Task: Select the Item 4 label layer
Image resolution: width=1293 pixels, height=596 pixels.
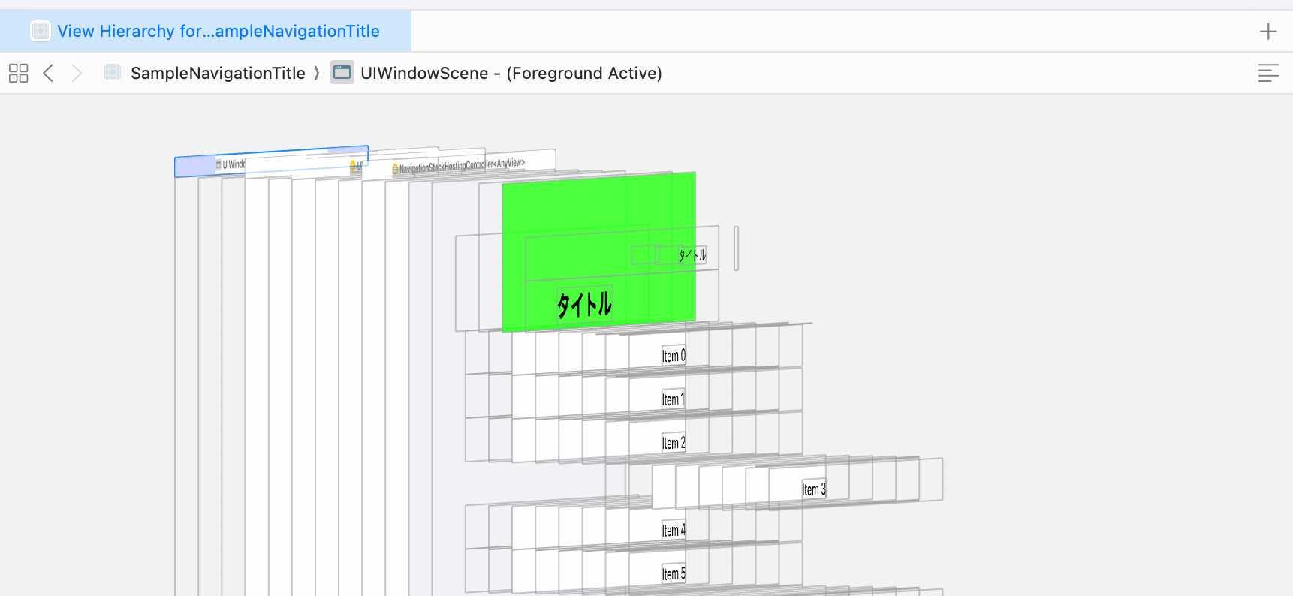Action: click(674, 529)
